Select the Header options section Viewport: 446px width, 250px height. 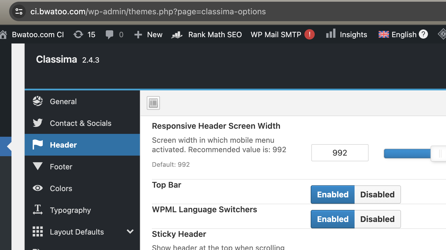click(82, 145)
